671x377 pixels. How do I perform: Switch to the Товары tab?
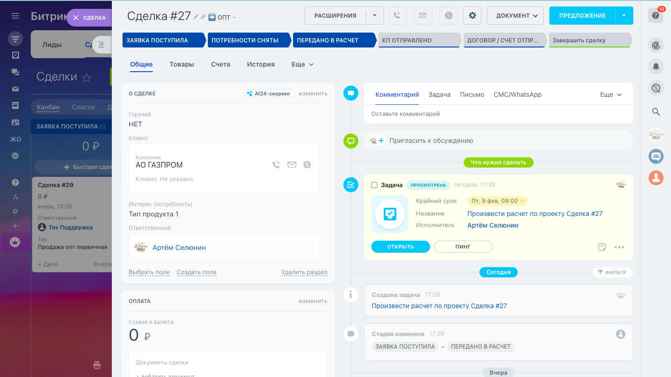point(182,65)
